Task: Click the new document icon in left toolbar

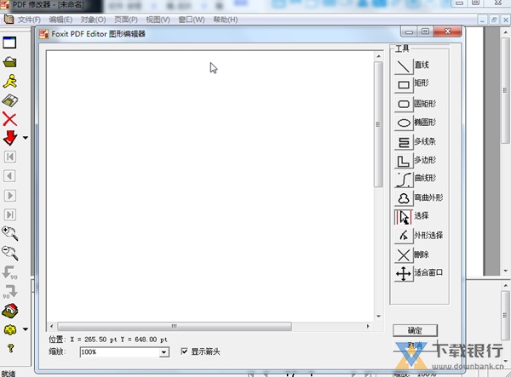Action: (x=9, y=43)
